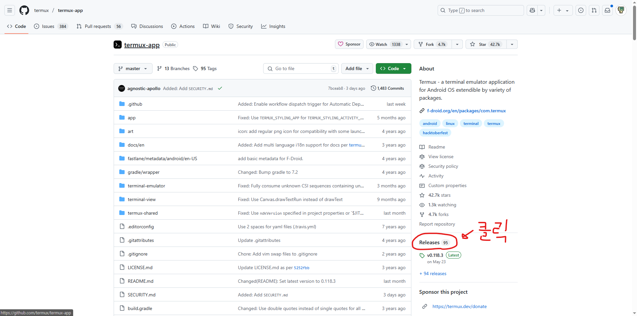Image resolution: width=637 pixels, height=316 pixels.
Task: Open + 94 releases link
Action: [x=433, y=273]
